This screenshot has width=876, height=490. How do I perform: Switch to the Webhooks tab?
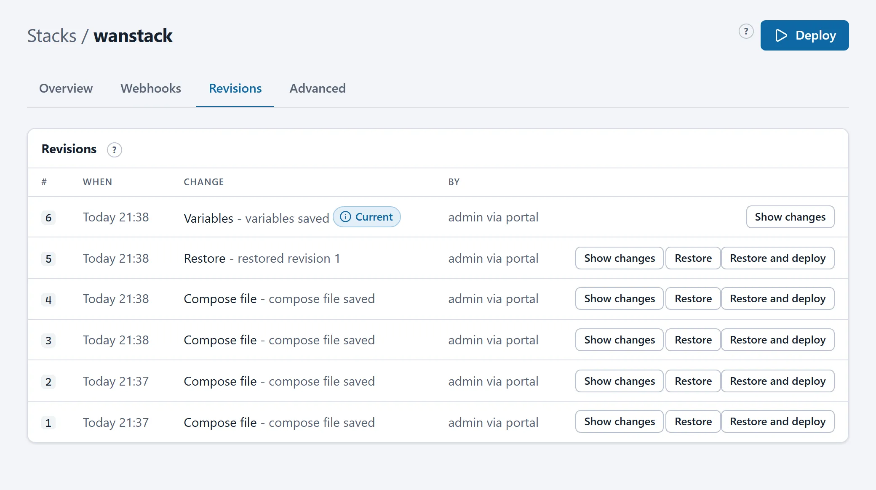pos(151,88)
